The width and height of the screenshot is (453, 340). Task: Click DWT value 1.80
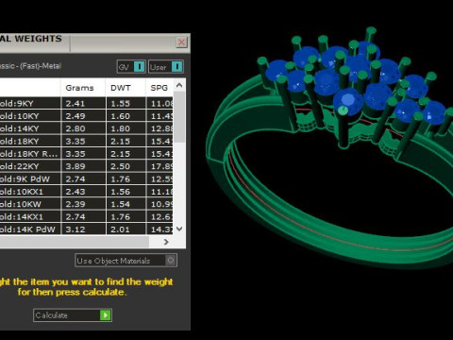120,128
